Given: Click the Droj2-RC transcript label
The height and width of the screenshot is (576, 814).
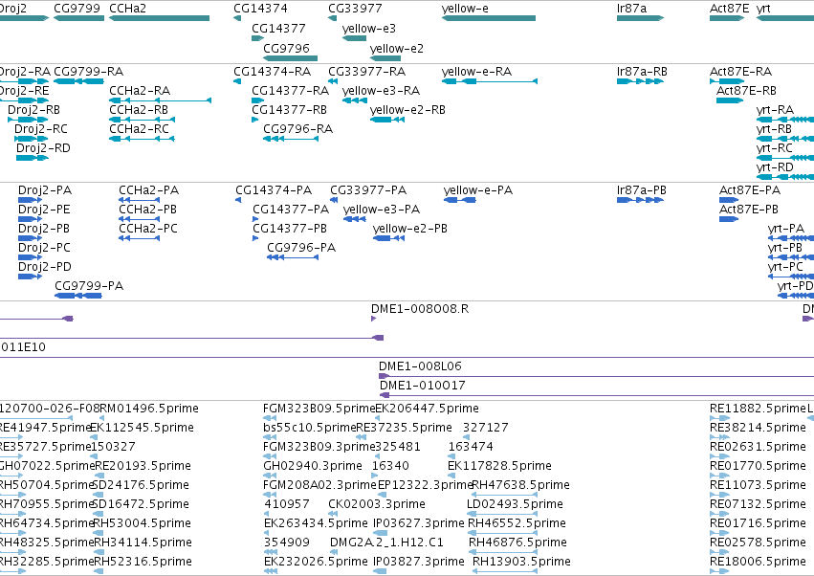Looking at the screenshot, I should (x=41, y=129).
